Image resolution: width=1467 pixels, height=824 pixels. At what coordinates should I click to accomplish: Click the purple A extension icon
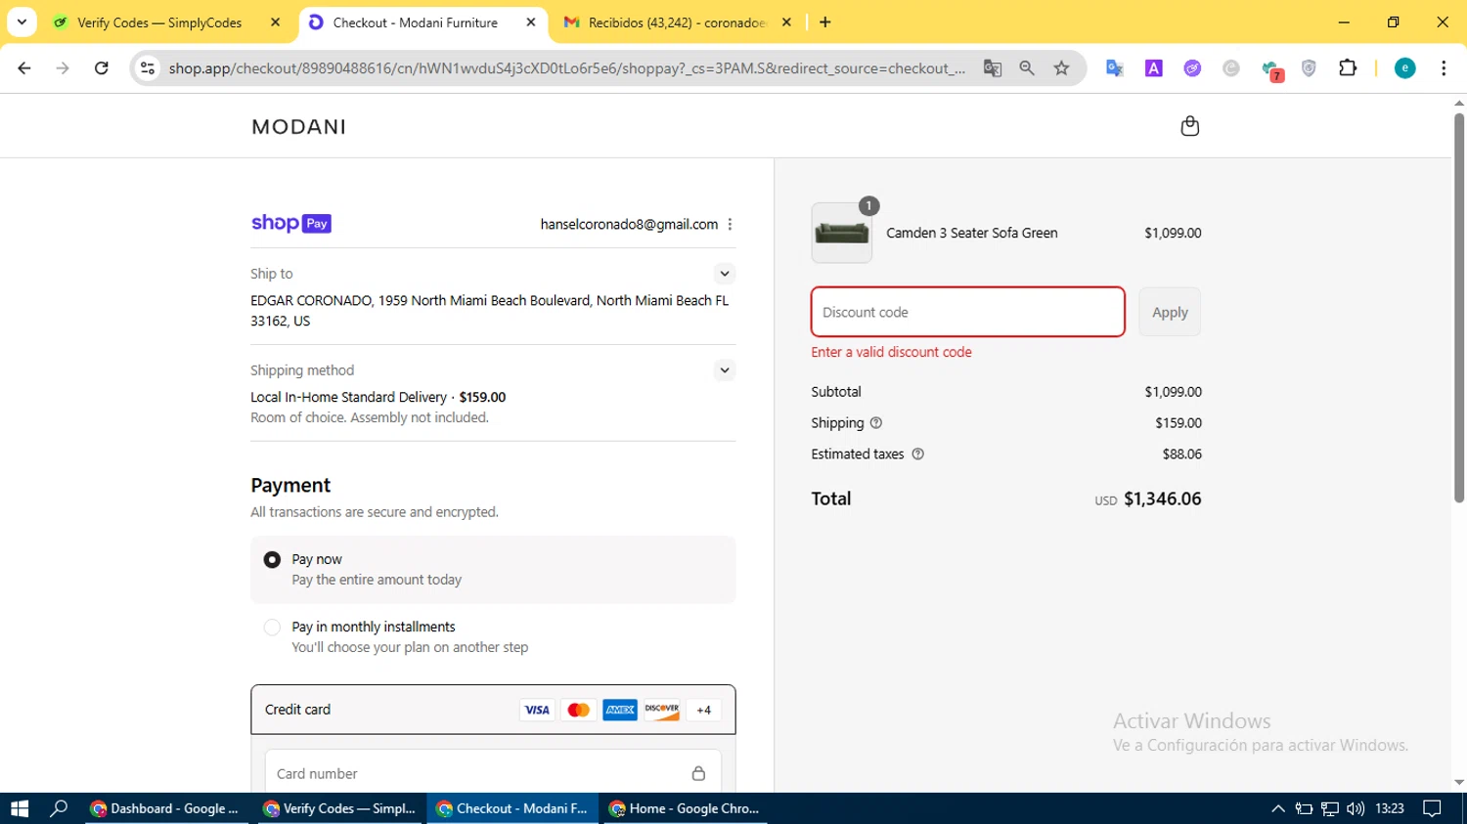coord(1154,68)
